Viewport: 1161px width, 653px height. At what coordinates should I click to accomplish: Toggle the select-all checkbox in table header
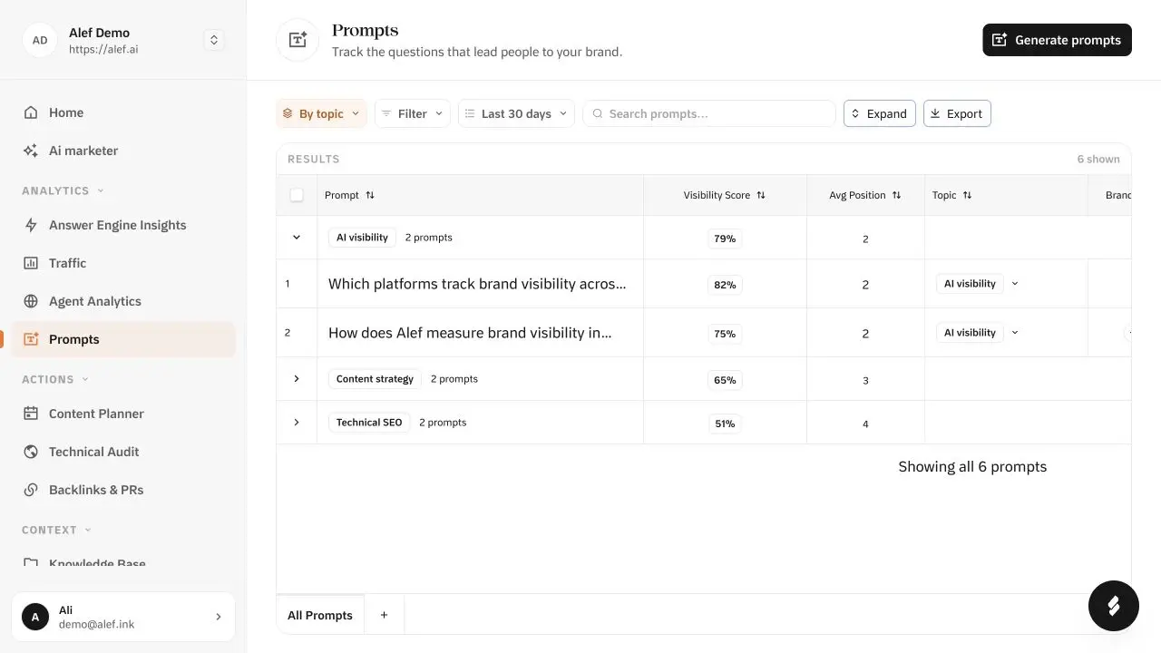[x=297, y=195]
